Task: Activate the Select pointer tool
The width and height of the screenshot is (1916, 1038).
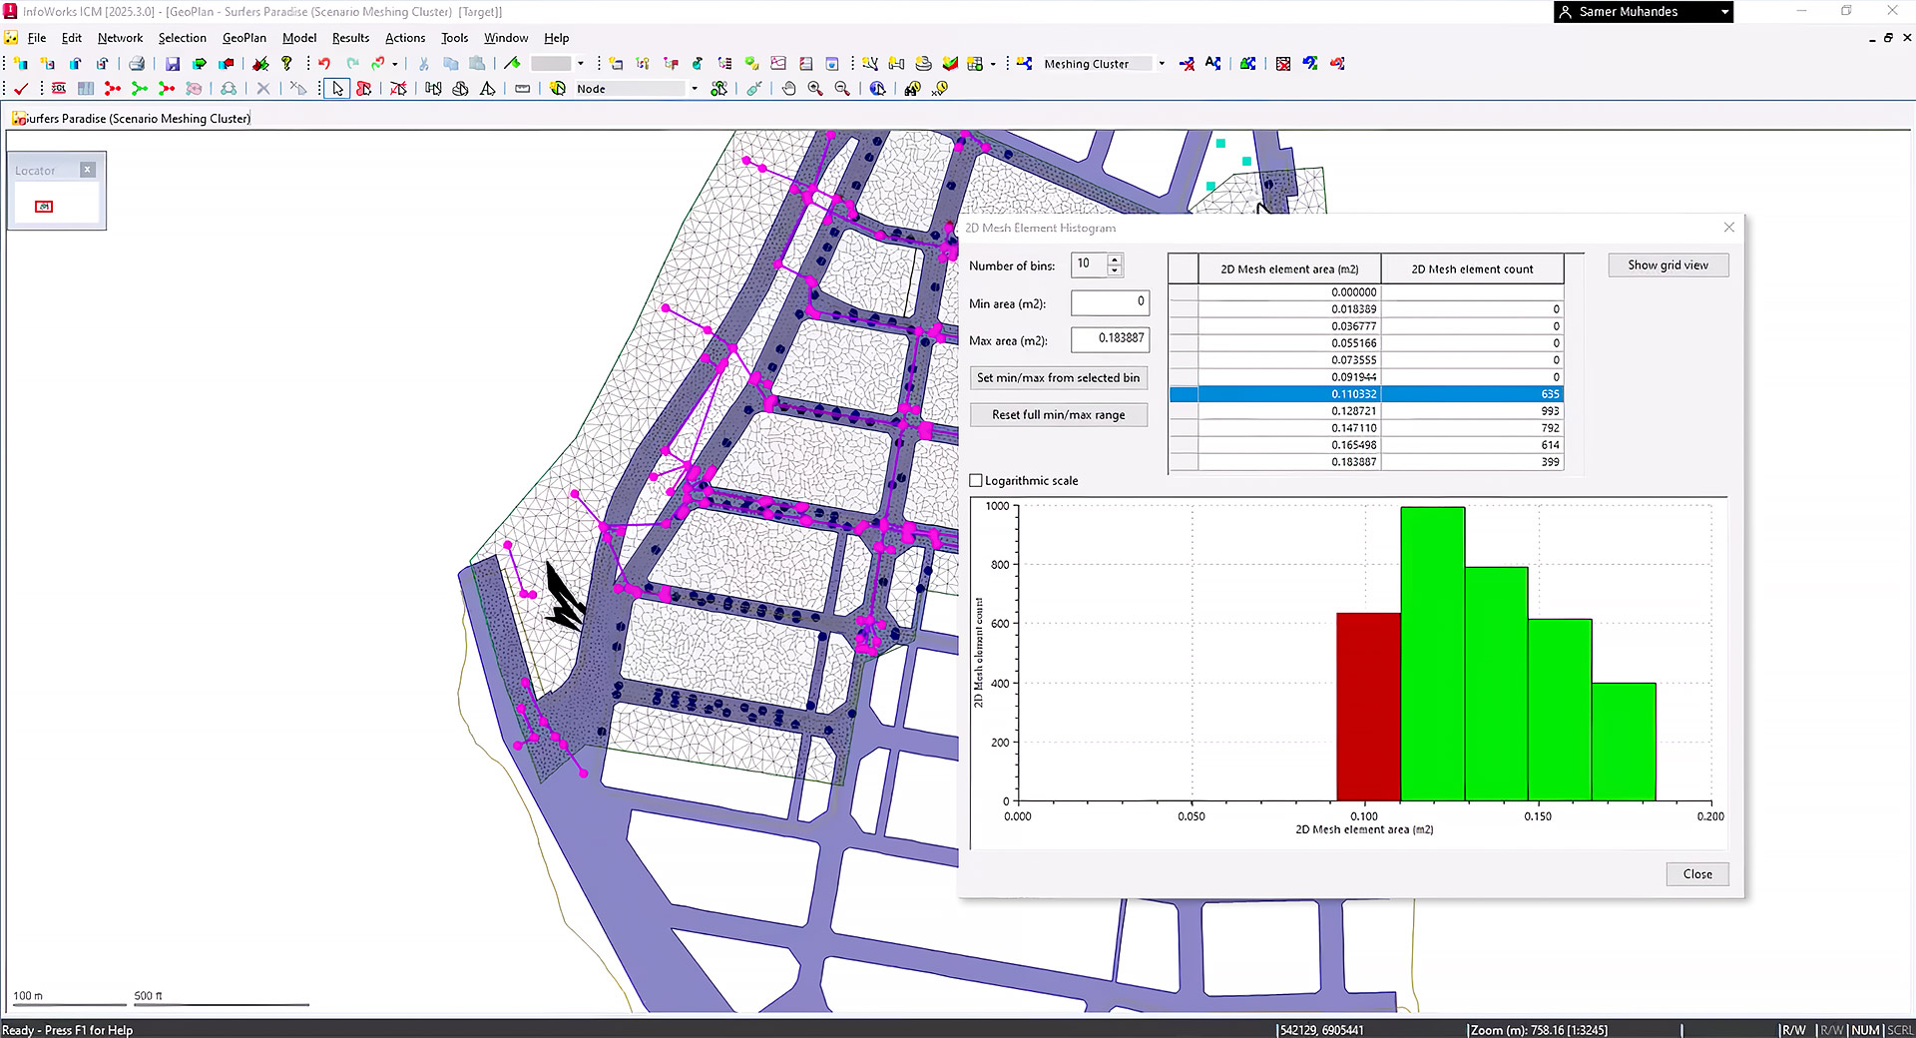Action: pos(337,89)
